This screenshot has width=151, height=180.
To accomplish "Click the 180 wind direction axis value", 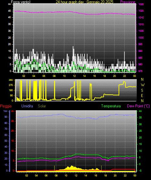I will coord(11,90).
